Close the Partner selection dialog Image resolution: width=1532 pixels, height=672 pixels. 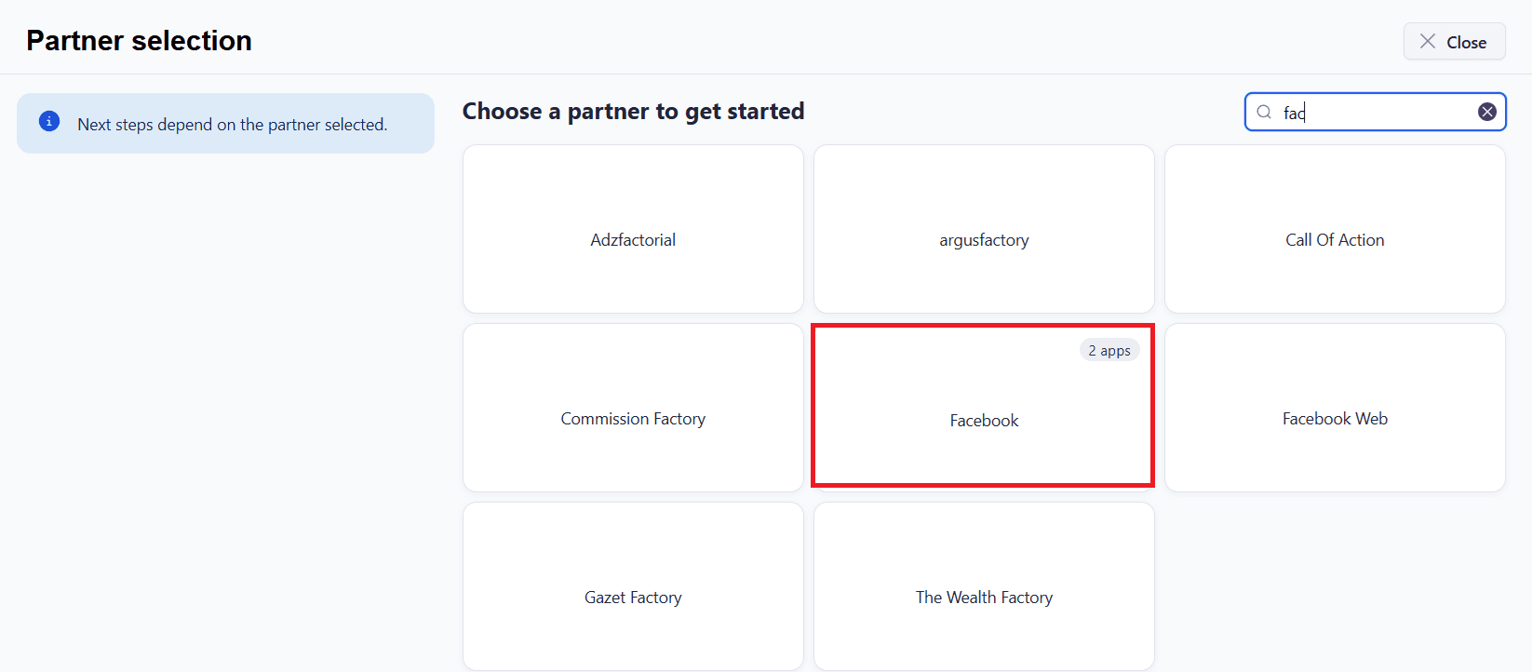pyautogui.click(x=1454, y=42)
